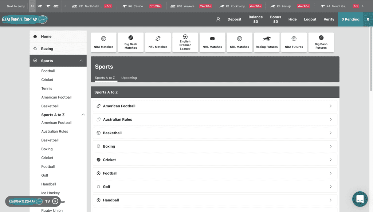Open R6 Casino race
373x212 pixels.
tap(142, 6)
